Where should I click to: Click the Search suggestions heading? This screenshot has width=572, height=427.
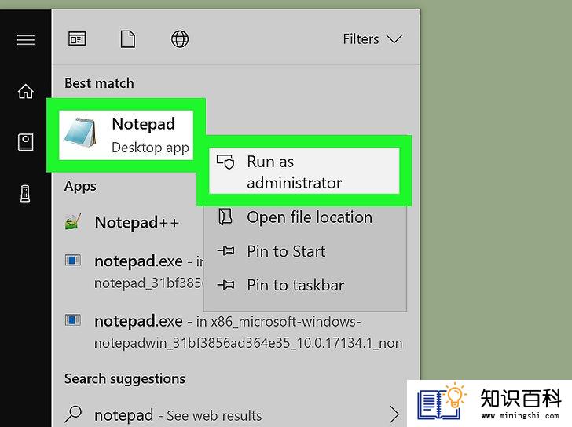click(125, 379)
